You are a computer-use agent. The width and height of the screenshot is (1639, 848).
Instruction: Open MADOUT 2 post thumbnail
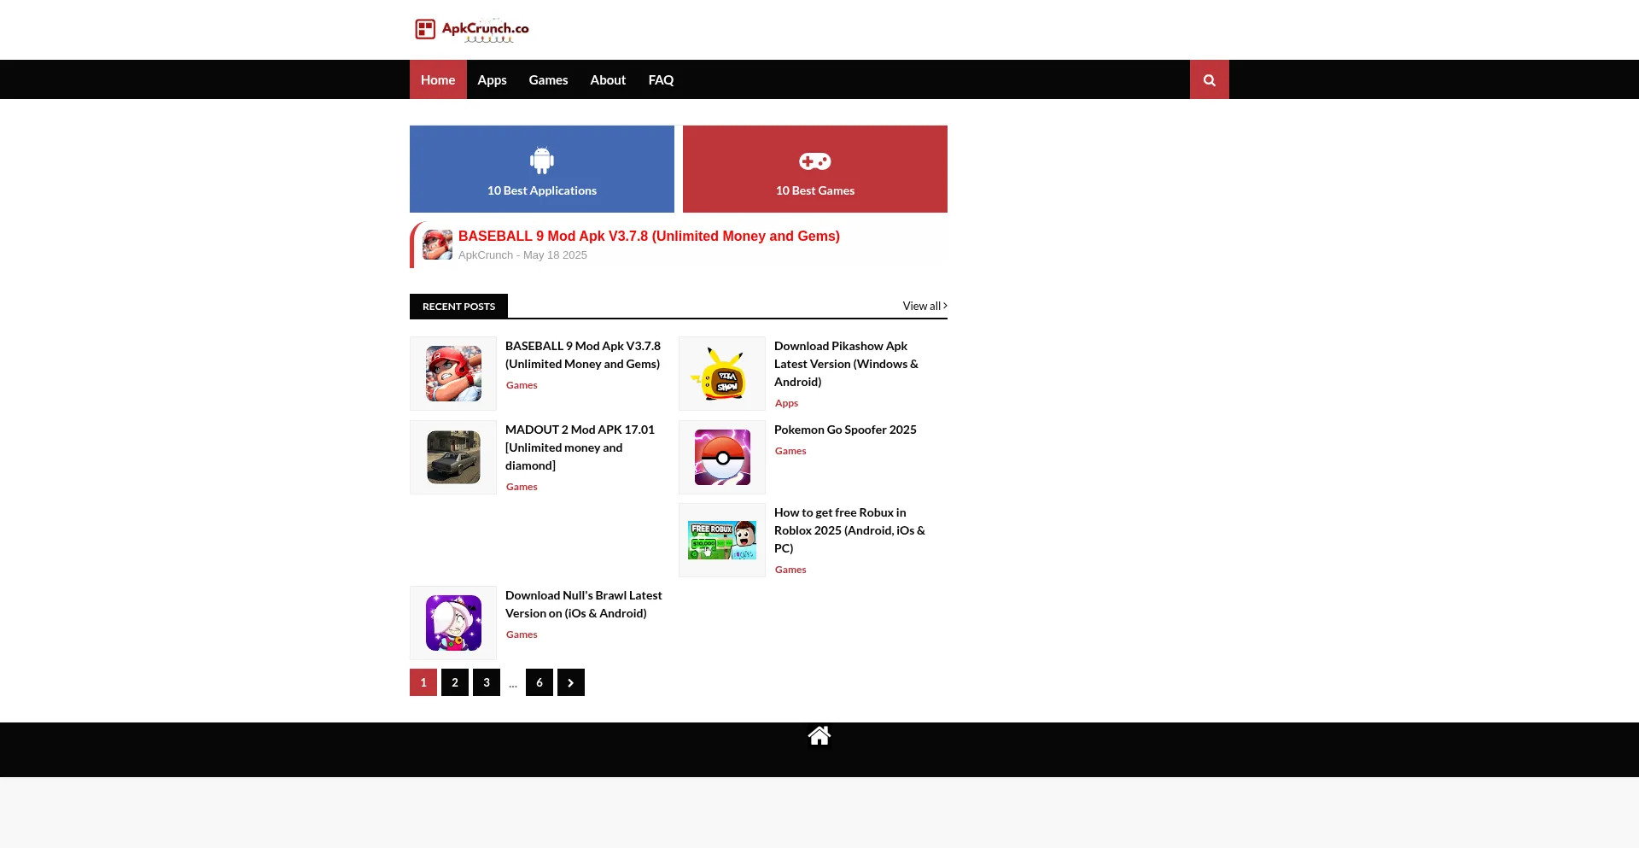coord(453,457)
